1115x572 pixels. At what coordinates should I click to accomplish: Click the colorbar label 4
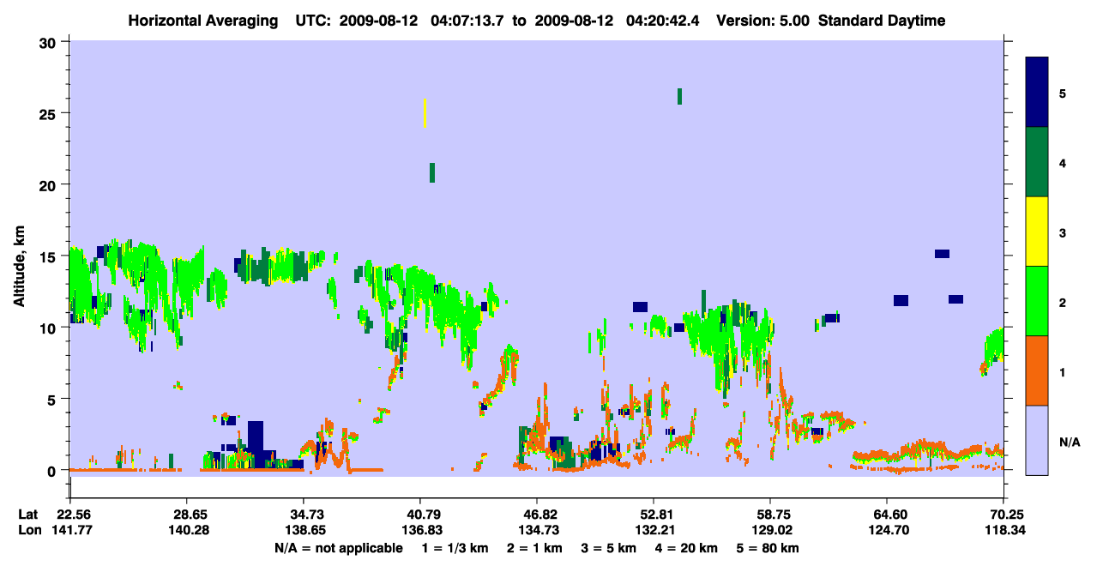tap(1063, 163)
